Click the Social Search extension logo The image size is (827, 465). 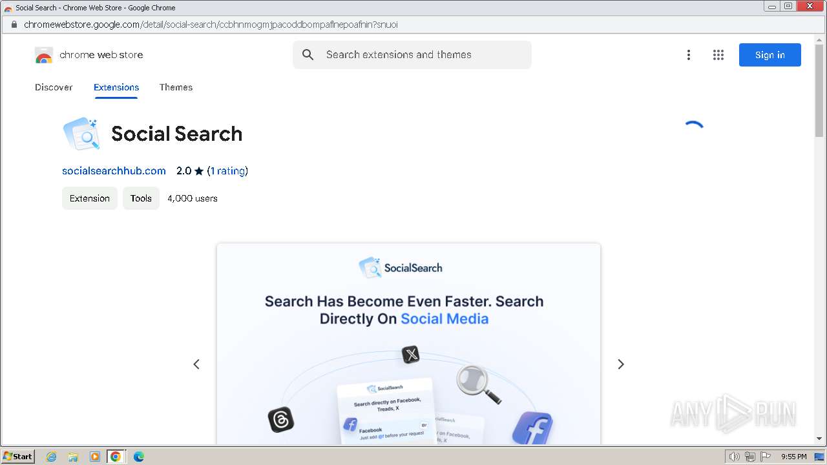click(81, 134)
